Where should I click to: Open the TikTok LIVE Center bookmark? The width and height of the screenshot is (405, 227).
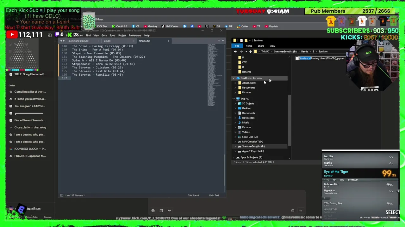[x=170, y=26]
